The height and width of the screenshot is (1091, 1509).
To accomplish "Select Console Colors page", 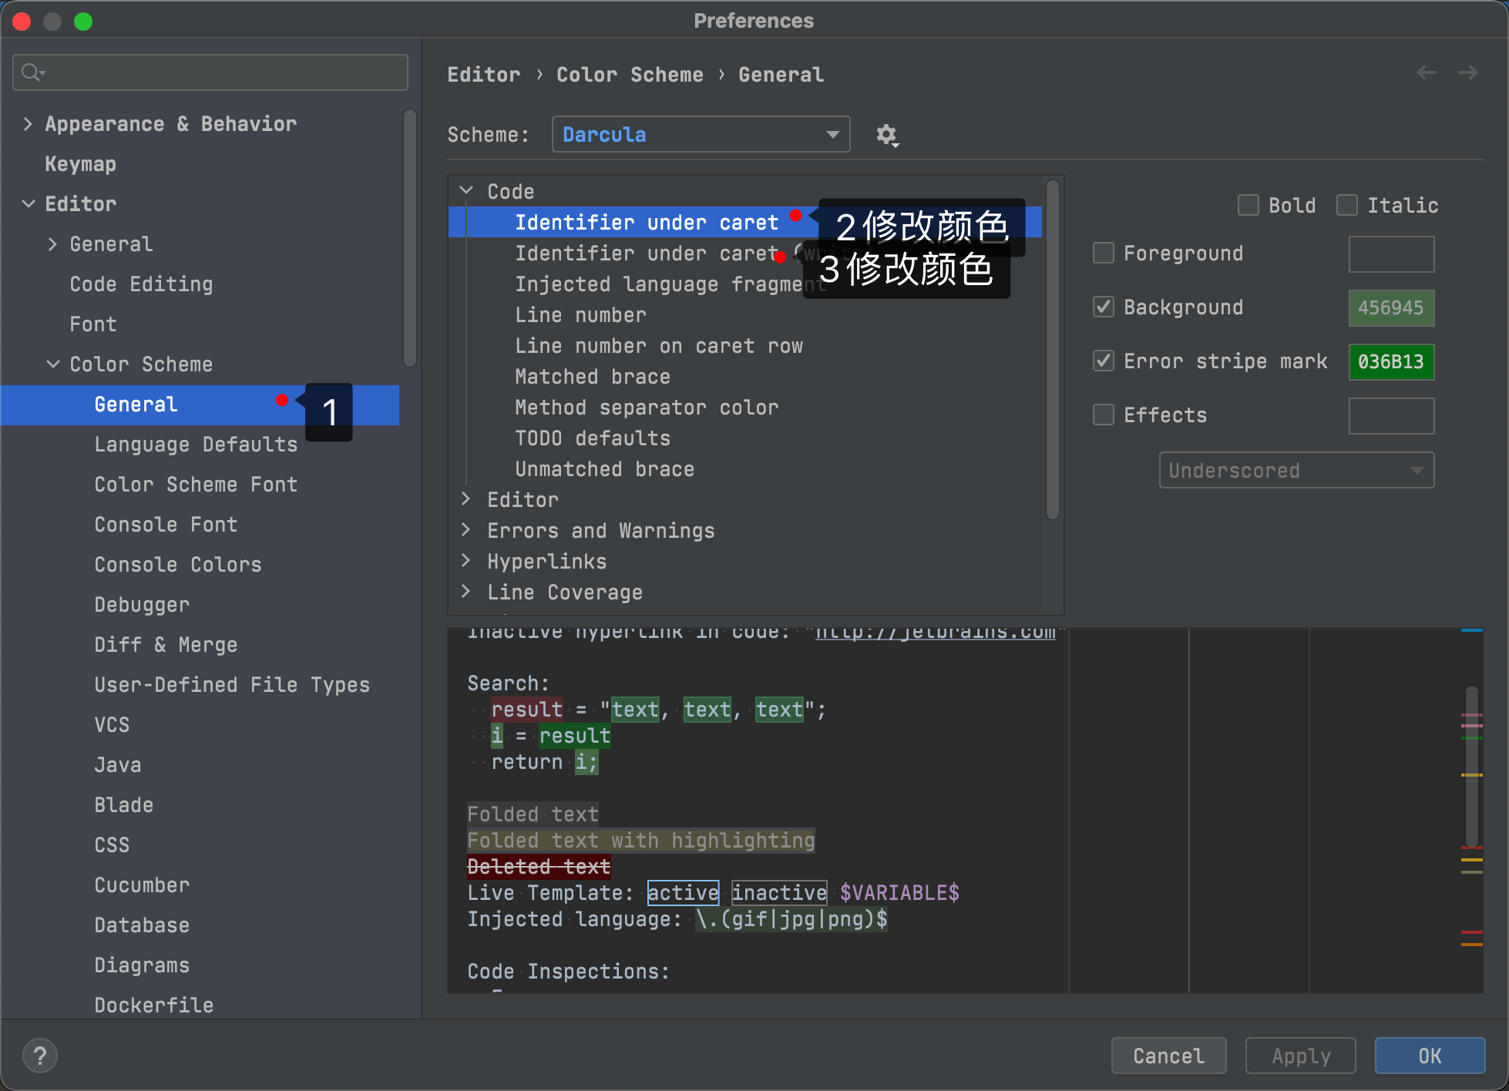I will (x=178, y=565).
